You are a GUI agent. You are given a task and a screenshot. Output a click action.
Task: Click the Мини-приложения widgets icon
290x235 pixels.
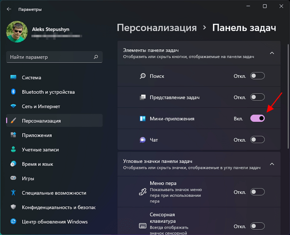143,118
